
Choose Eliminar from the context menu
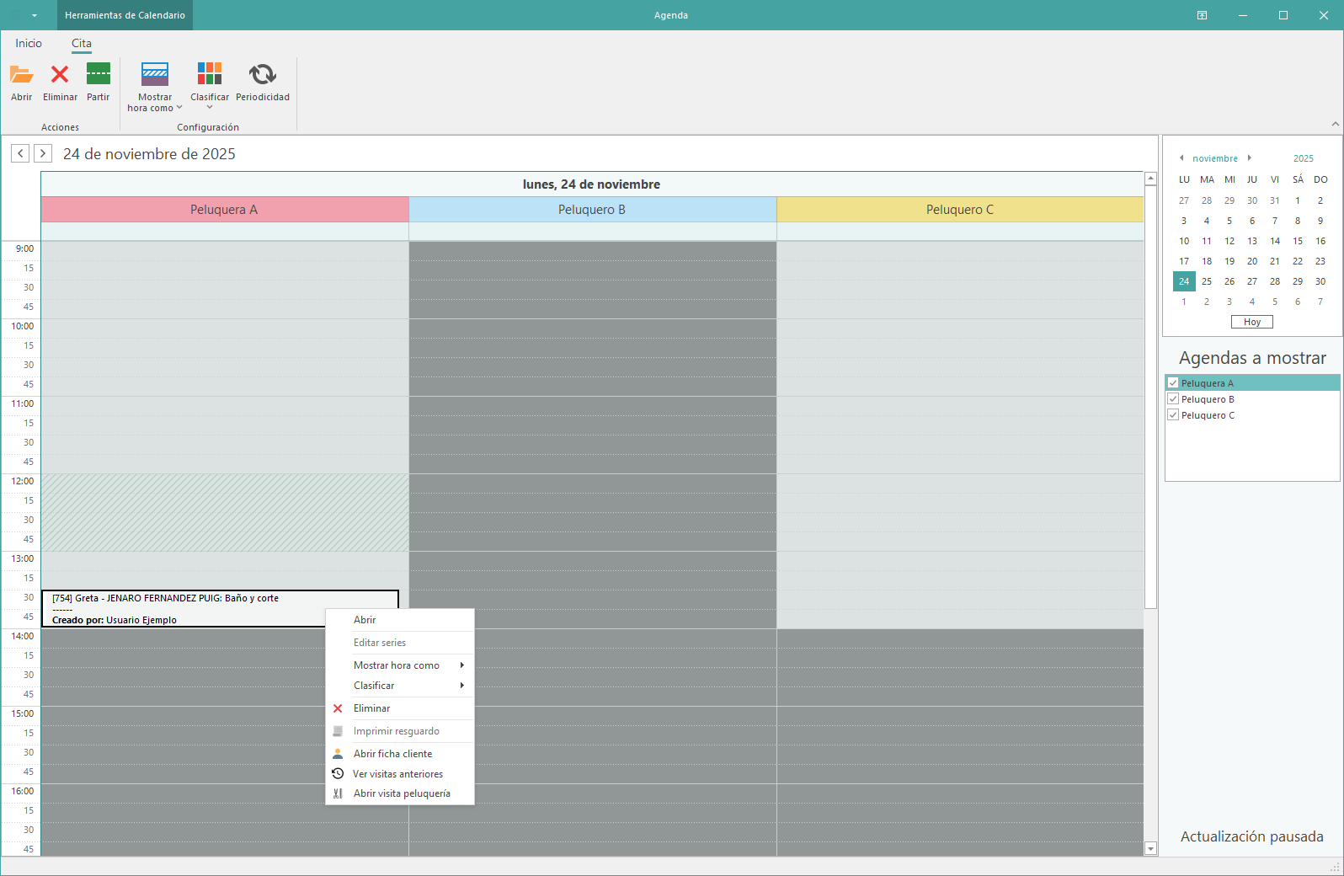371,708
